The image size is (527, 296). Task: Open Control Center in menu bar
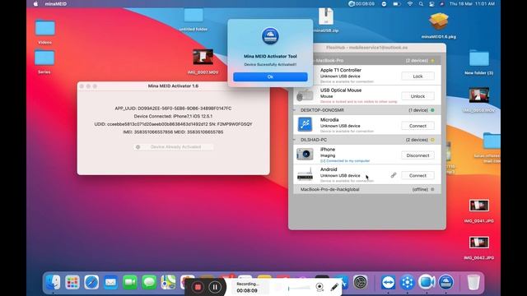click(x=431, y=3)
